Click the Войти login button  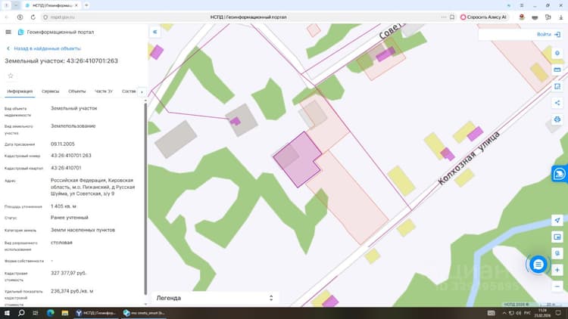click(x=548, y=34)
